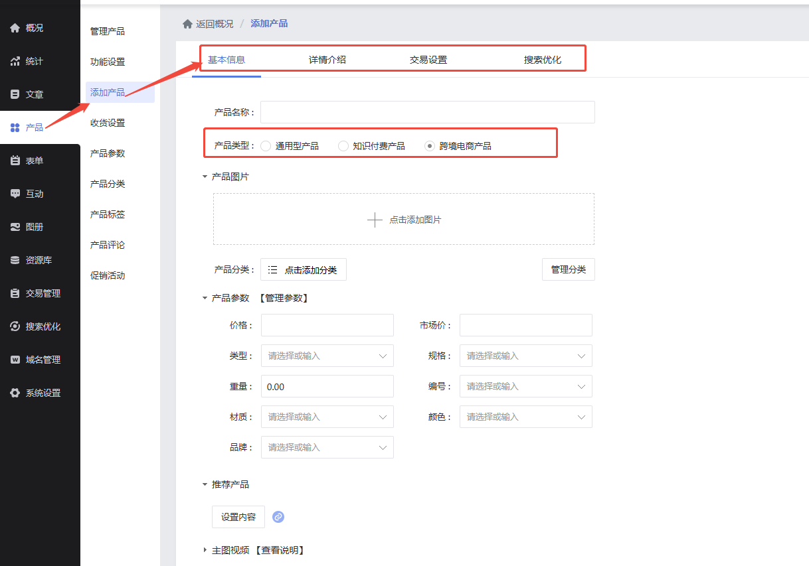Click the 文章 article icon in sidebar
The image size is (809, 566).
point(15,94)
